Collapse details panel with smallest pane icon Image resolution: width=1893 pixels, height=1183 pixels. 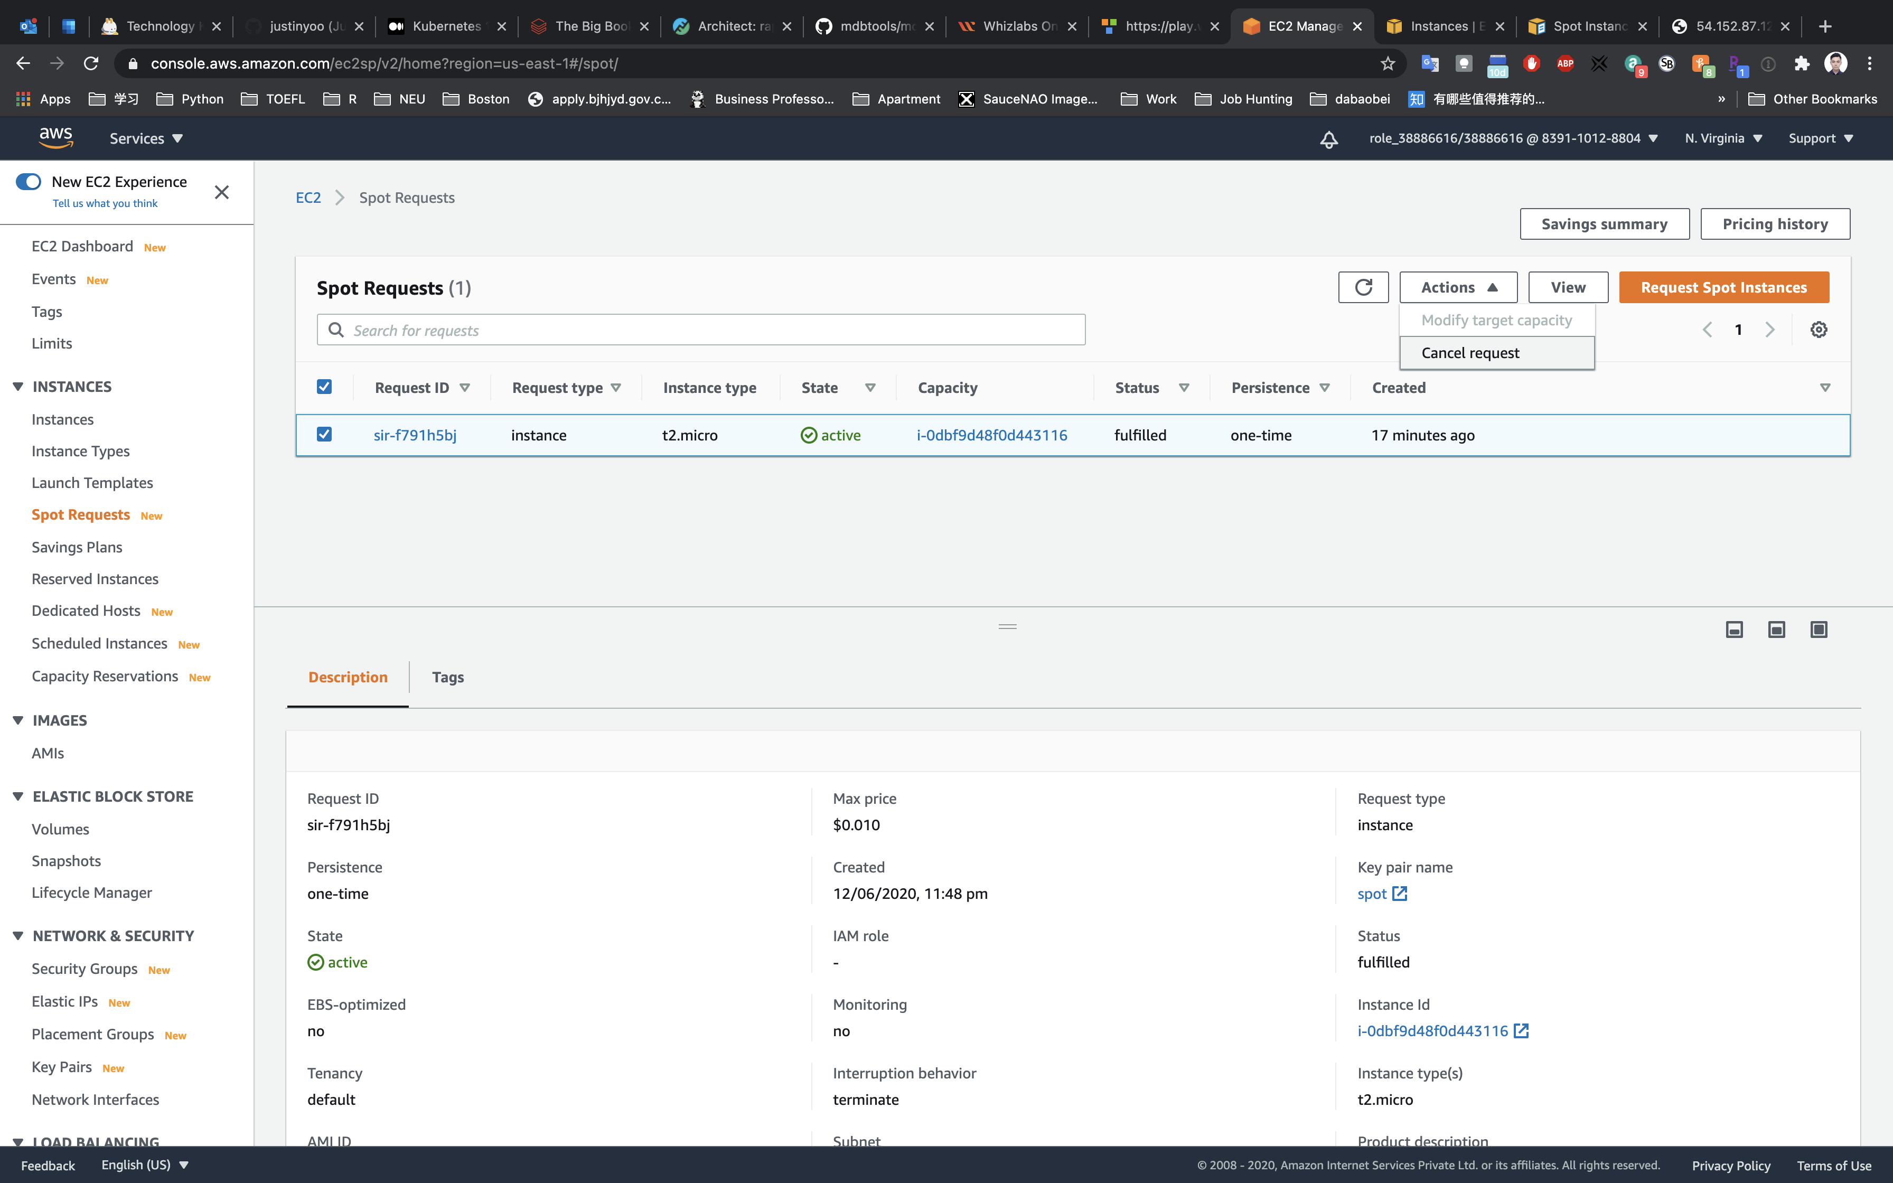pos(1734,630)
